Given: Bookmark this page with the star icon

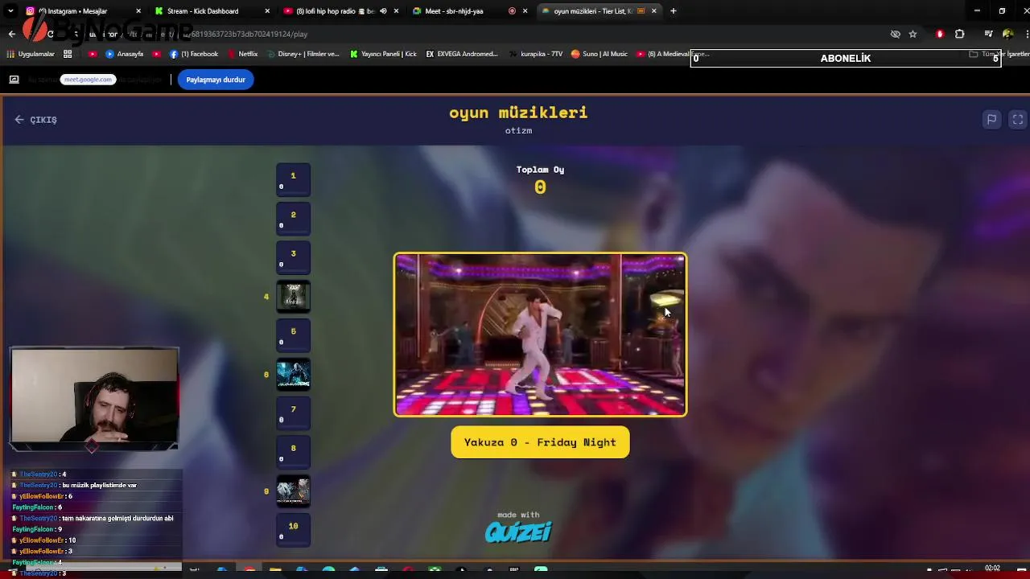Looking at the screenshot, I should click(x=913, y=34).
